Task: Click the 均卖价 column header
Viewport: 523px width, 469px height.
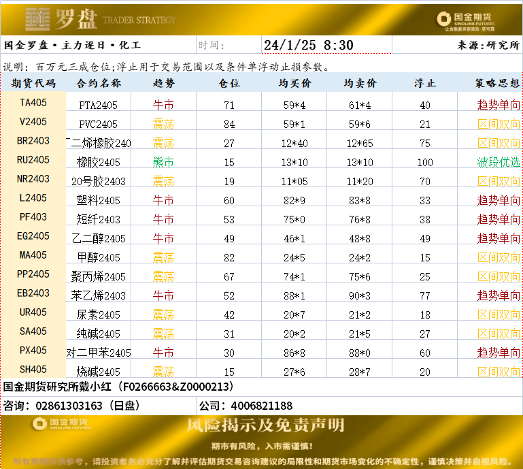Action: pyautogui.click(x=360, y=83)
